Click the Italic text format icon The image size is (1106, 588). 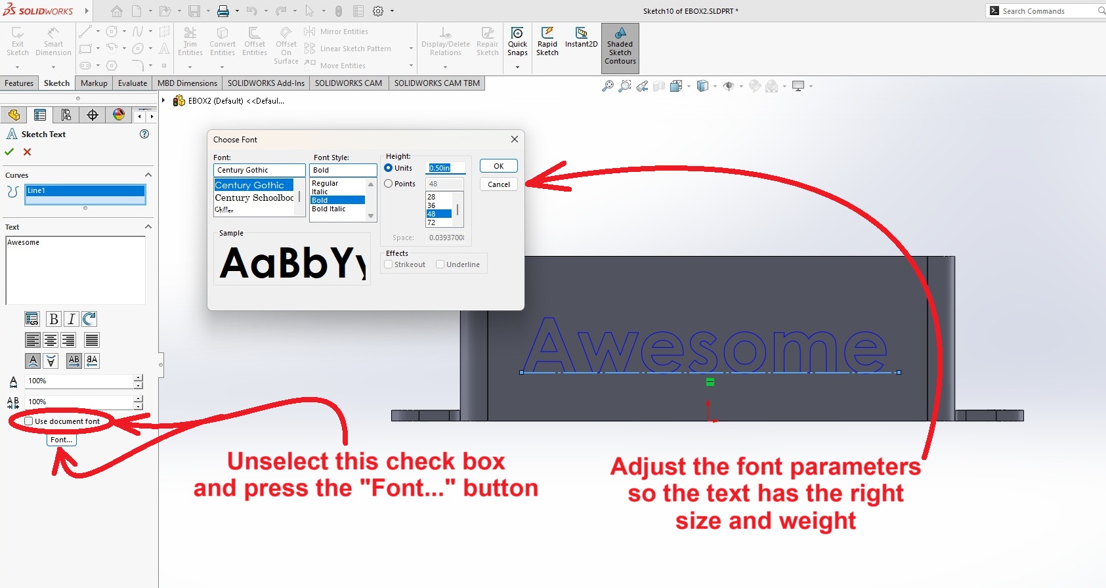click(x=71, y=319)
